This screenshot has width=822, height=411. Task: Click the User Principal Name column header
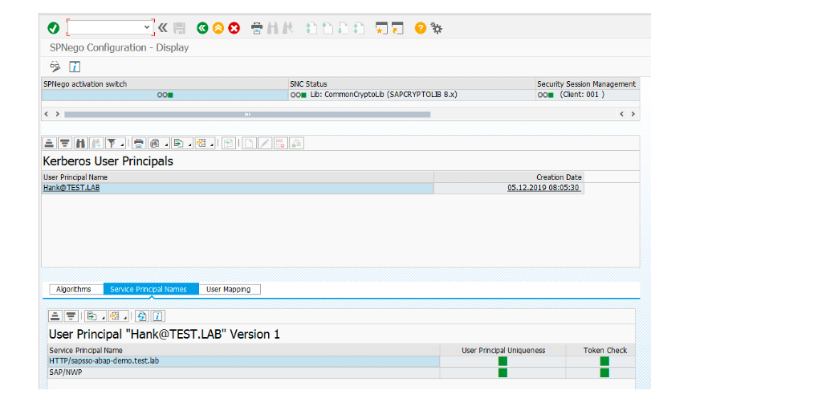pyautogui.click(x=238, y=177)
